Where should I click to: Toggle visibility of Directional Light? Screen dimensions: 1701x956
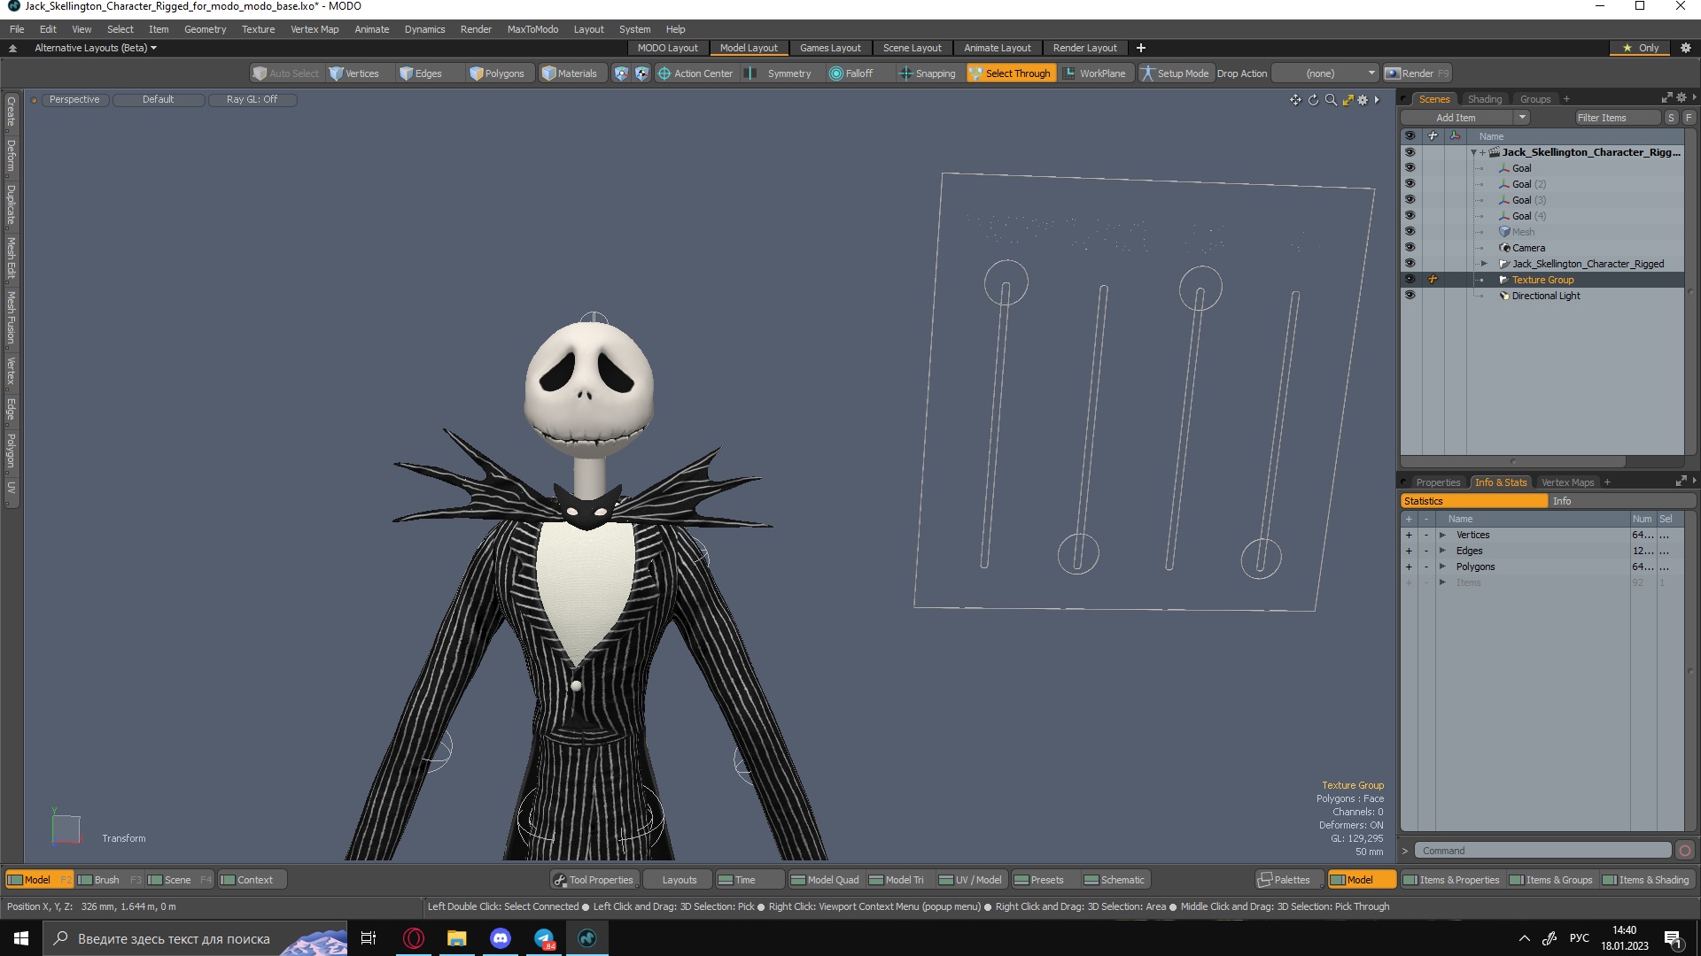point(1410,296)
